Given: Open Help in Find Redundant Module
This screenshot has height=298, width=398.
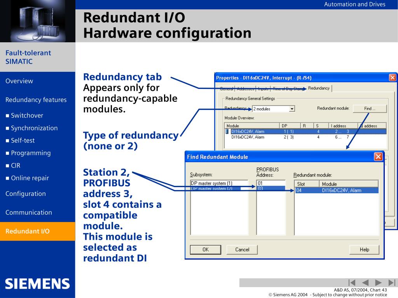Looking at the screenshot, I should [x=364, y=249].
